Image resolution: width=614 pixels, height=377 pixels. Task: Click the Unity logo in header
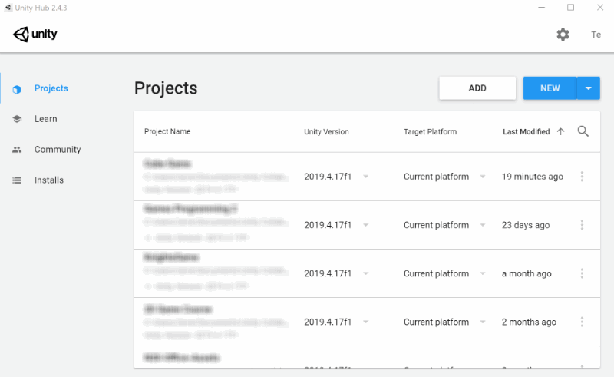coord(35,34)
